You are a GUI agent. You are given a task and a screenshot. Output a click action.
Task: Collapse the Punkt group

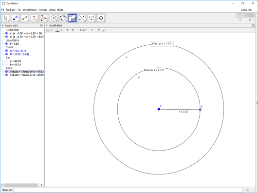(x=2, y=47)
